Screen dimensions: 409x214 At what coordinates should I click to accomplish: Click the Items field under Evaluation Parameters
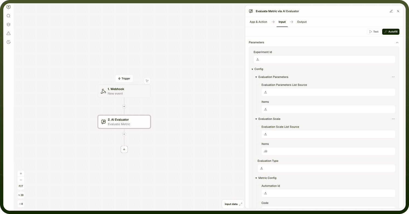pyautogui.click(x=328, y=109)
